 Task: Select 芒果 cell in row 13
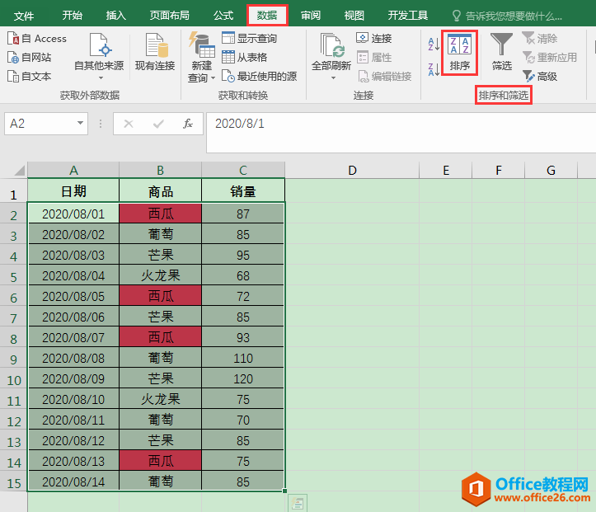[x=161, y=440]
